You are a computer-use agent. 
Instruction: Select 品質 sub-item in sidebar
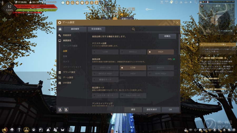[x=65, y=51]
